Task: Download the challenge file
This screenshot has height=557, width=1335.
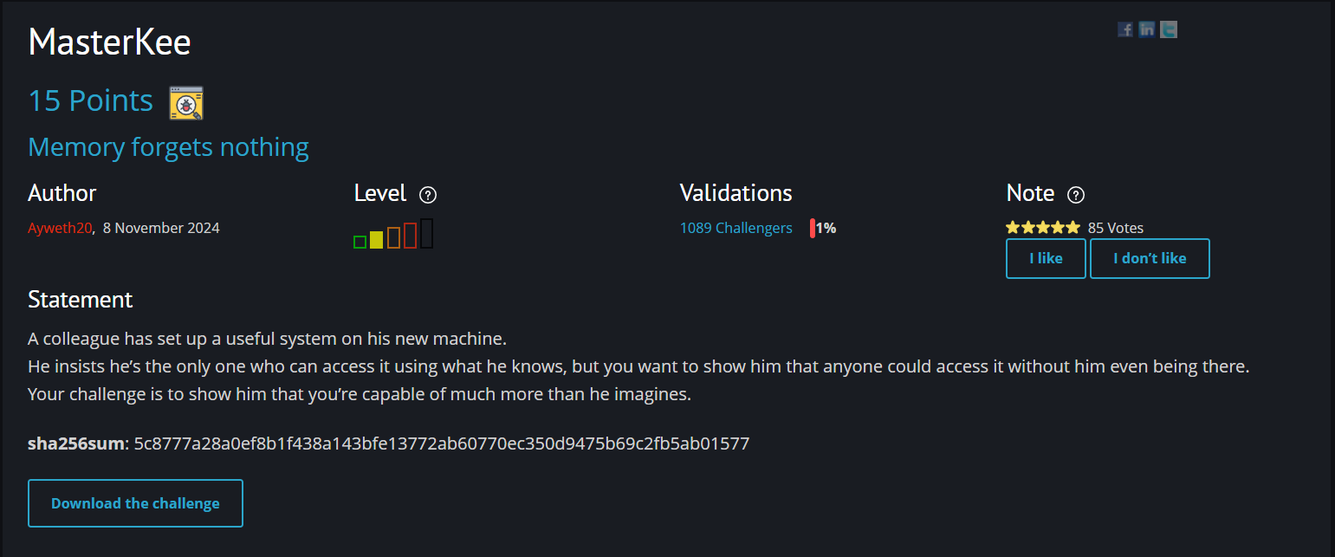Action: tap(135, 503)
